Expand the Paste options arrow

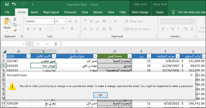(x=7, y=31)
